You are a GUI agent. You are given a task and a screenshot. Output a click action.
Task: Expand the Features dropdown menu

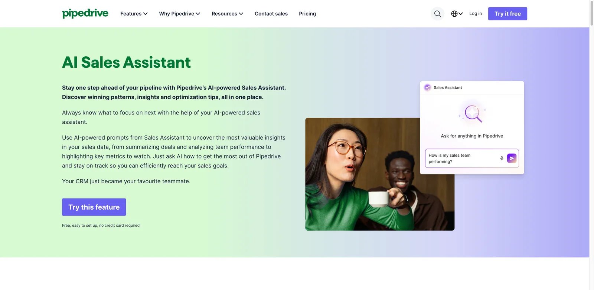point(134,14)
